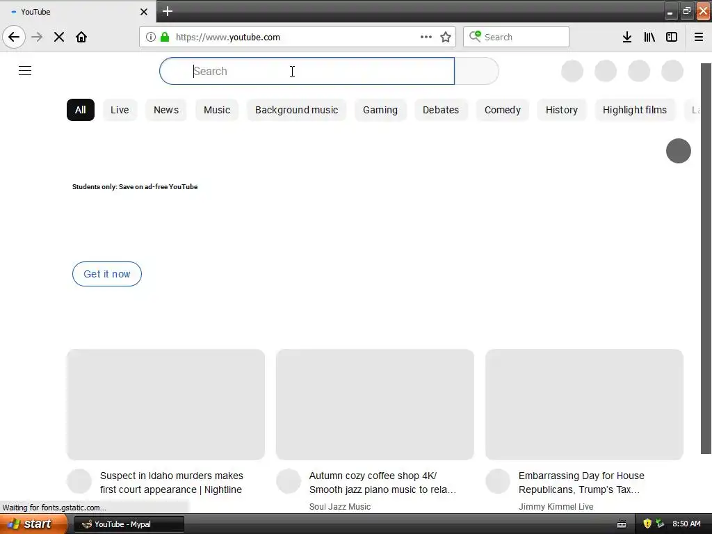
Task: Click the dark circular promo button
Action: [x=679, y=151]
